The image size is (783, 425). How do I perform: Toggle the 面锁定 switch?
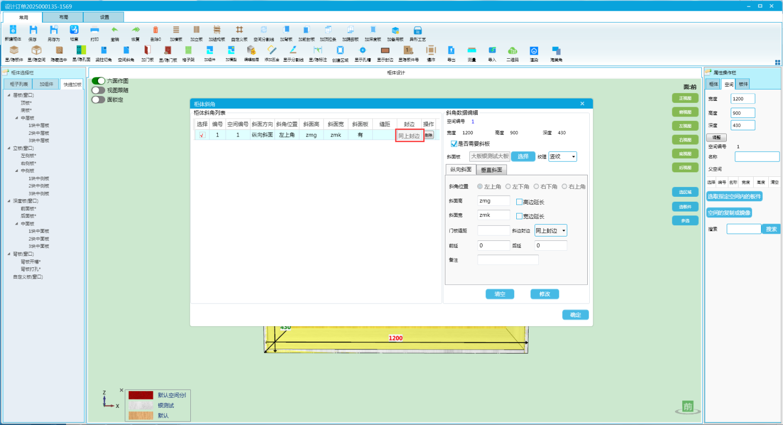coord(98,99)
